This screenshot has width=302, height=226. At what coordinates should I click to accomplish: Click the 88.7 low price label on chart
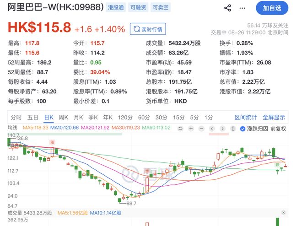coord(131,204)
